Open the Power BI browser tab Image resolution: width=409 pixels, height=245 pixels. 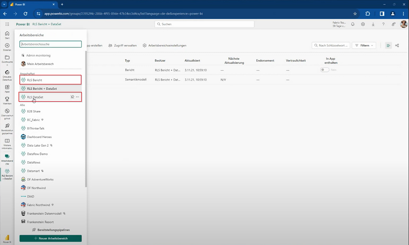click(x=33, y=5)
